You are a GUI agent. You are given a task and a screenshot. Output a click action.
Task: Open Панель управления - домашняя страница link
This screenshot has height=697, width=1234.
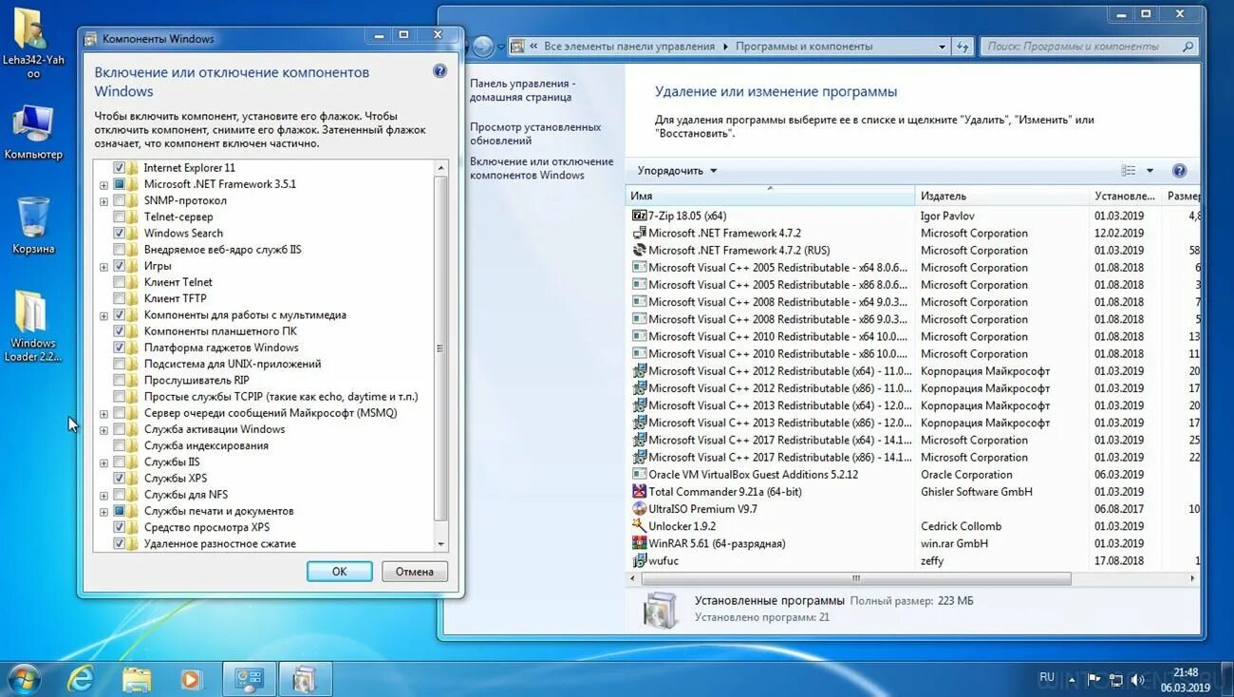click(522, 90)
